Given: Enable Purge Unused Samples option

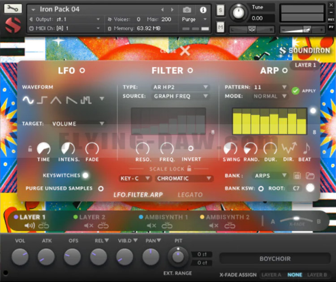Looking at the screenshot, I should (101, 189).
